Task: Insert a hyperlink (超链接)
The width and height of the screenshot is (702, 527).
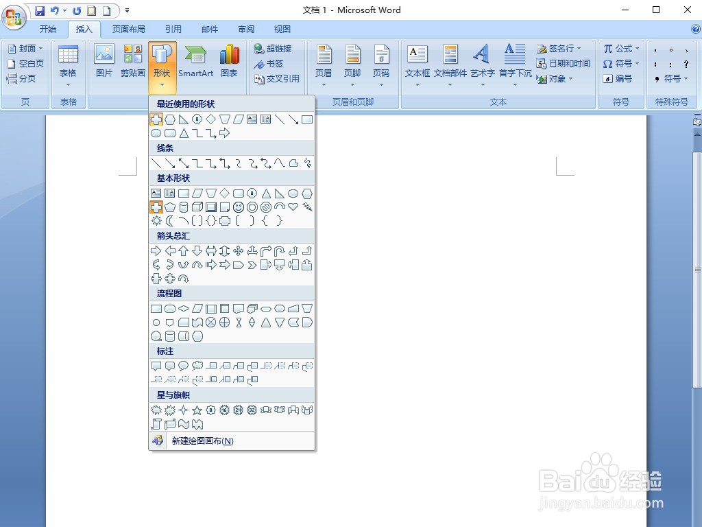Action: (273, 49)
